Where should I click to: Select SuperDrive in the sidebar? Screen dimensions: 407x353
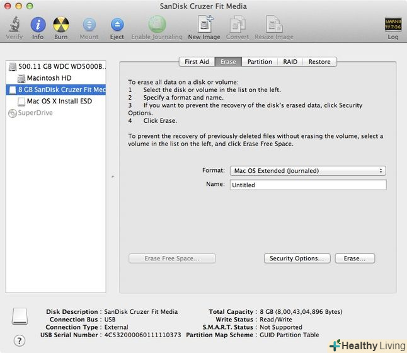click(x=56, y=113)
